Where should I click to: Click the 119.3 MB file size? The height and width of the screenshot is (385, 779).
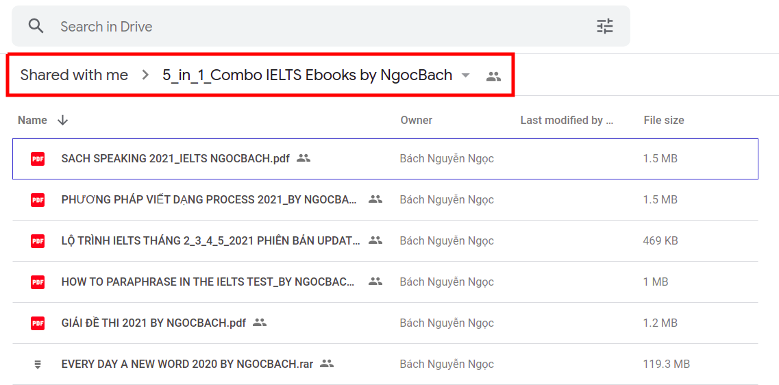tap(666, 364)
